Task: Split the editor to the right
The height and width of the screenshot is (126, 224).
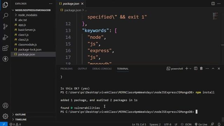Action: point(213,3)
